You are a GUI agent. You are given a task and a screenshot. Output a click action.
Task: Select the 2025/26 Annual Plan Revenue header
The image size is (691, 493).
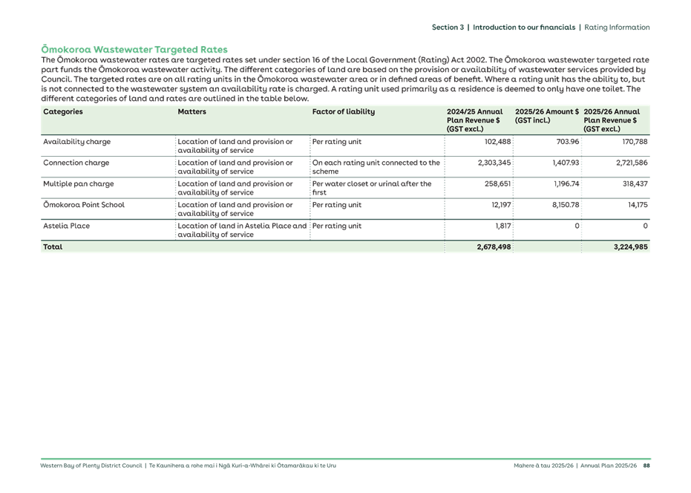pyautogui.click(x=611, y=118)
